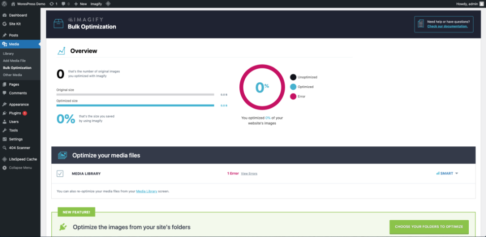Screen dimensions: 486x237
Task: Click the green plug icon in New Feature box
Action: tap(63, 227)
